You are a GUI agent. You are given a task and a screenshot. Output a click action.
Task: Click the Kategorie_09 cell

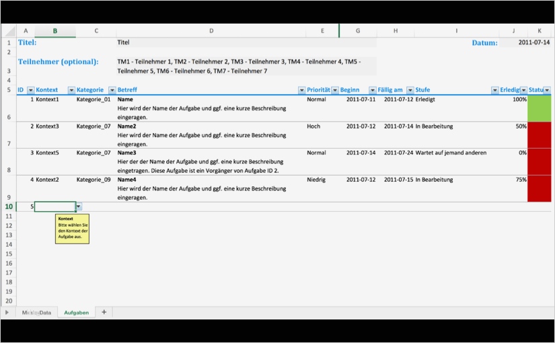tap(96, 189)
